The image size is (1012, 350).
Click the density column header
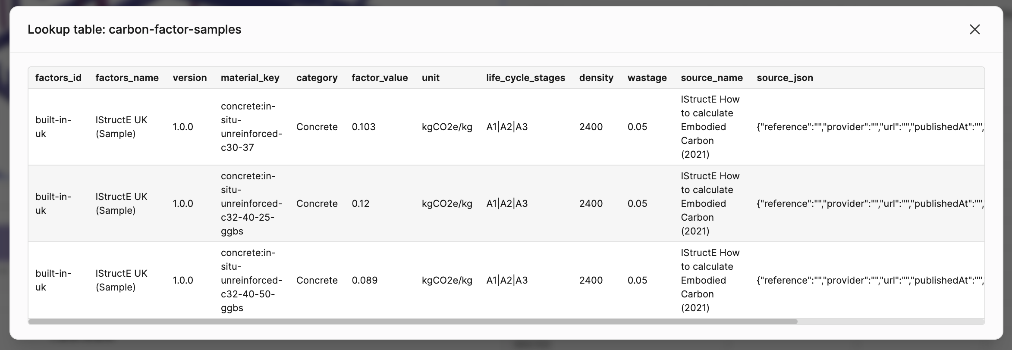pyautogui.click(x=596, y=78)
